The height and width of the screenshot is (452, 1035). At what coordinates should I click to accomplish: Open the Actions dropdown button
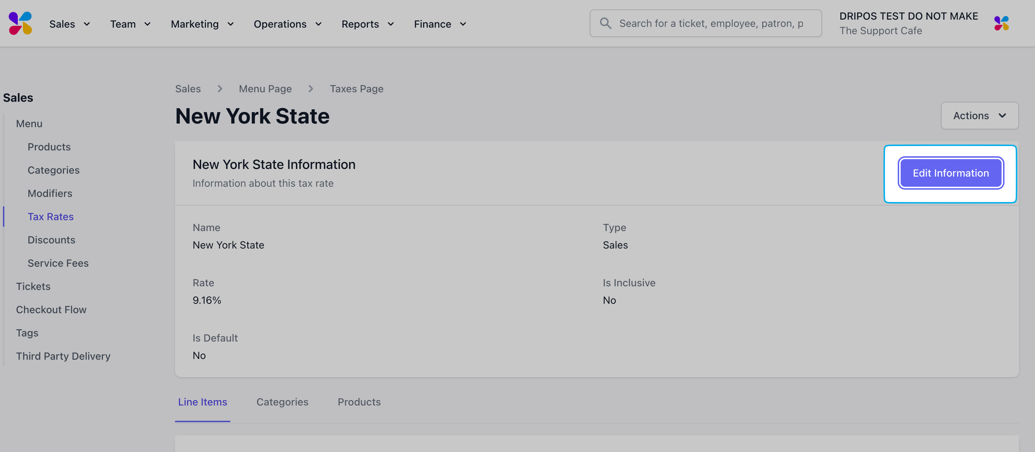pos(979,116)
